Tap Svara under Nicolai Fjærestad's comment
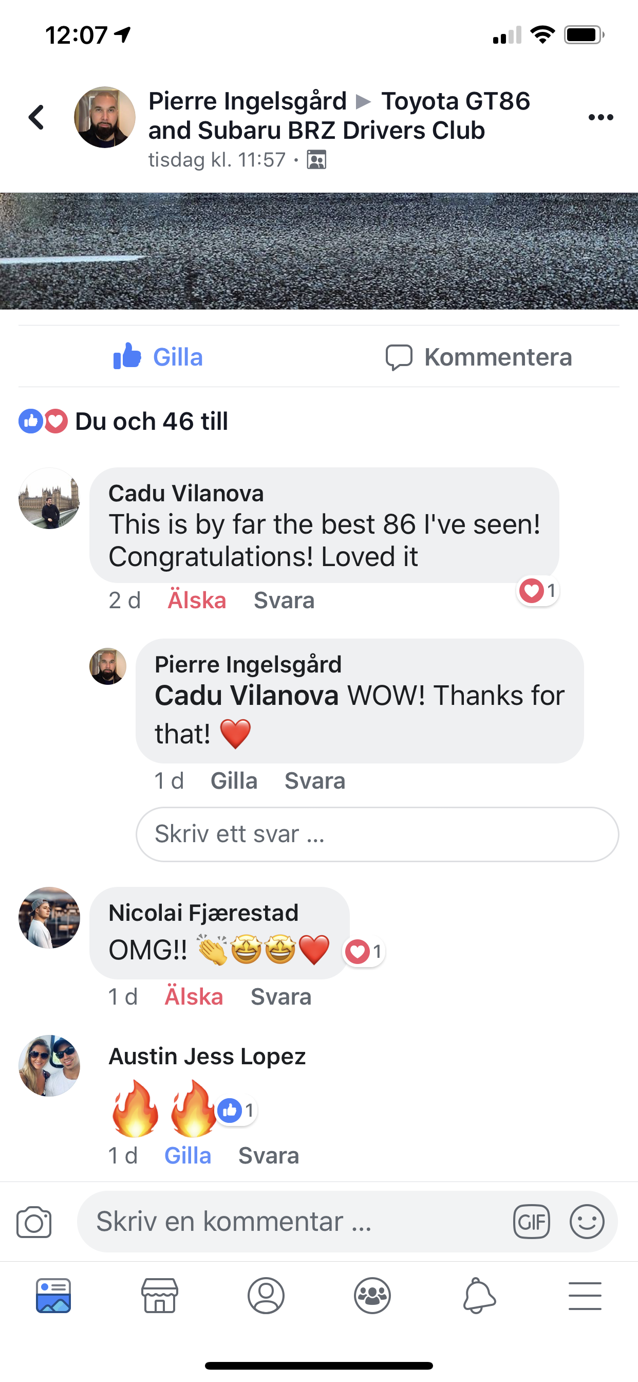The height and width of the screenshot is (1382, 638). point(281,997)
